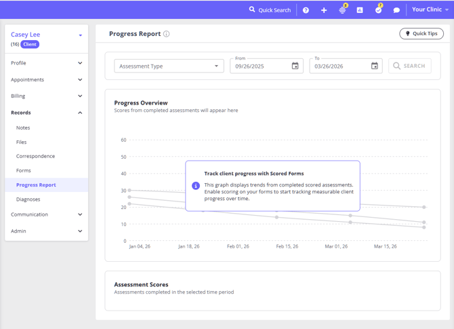Screen dimensions: 454x329
Task: Open the tasks checkmark icon
Action: coord(378,10)
